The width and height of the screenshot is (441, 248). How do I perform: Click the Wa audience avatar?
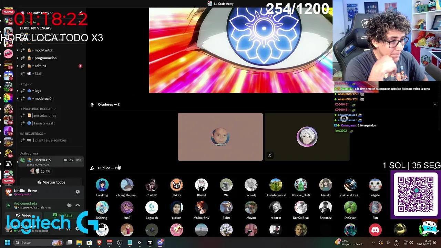pos(226,185)
